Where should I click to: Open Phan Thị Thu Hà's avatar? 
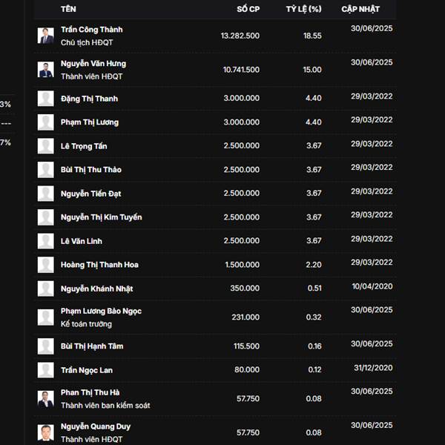coord(46,399)
